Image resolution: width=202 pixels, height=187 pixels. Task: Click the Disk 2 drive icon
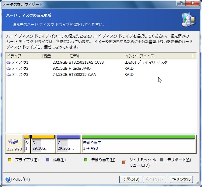[9, 69]
